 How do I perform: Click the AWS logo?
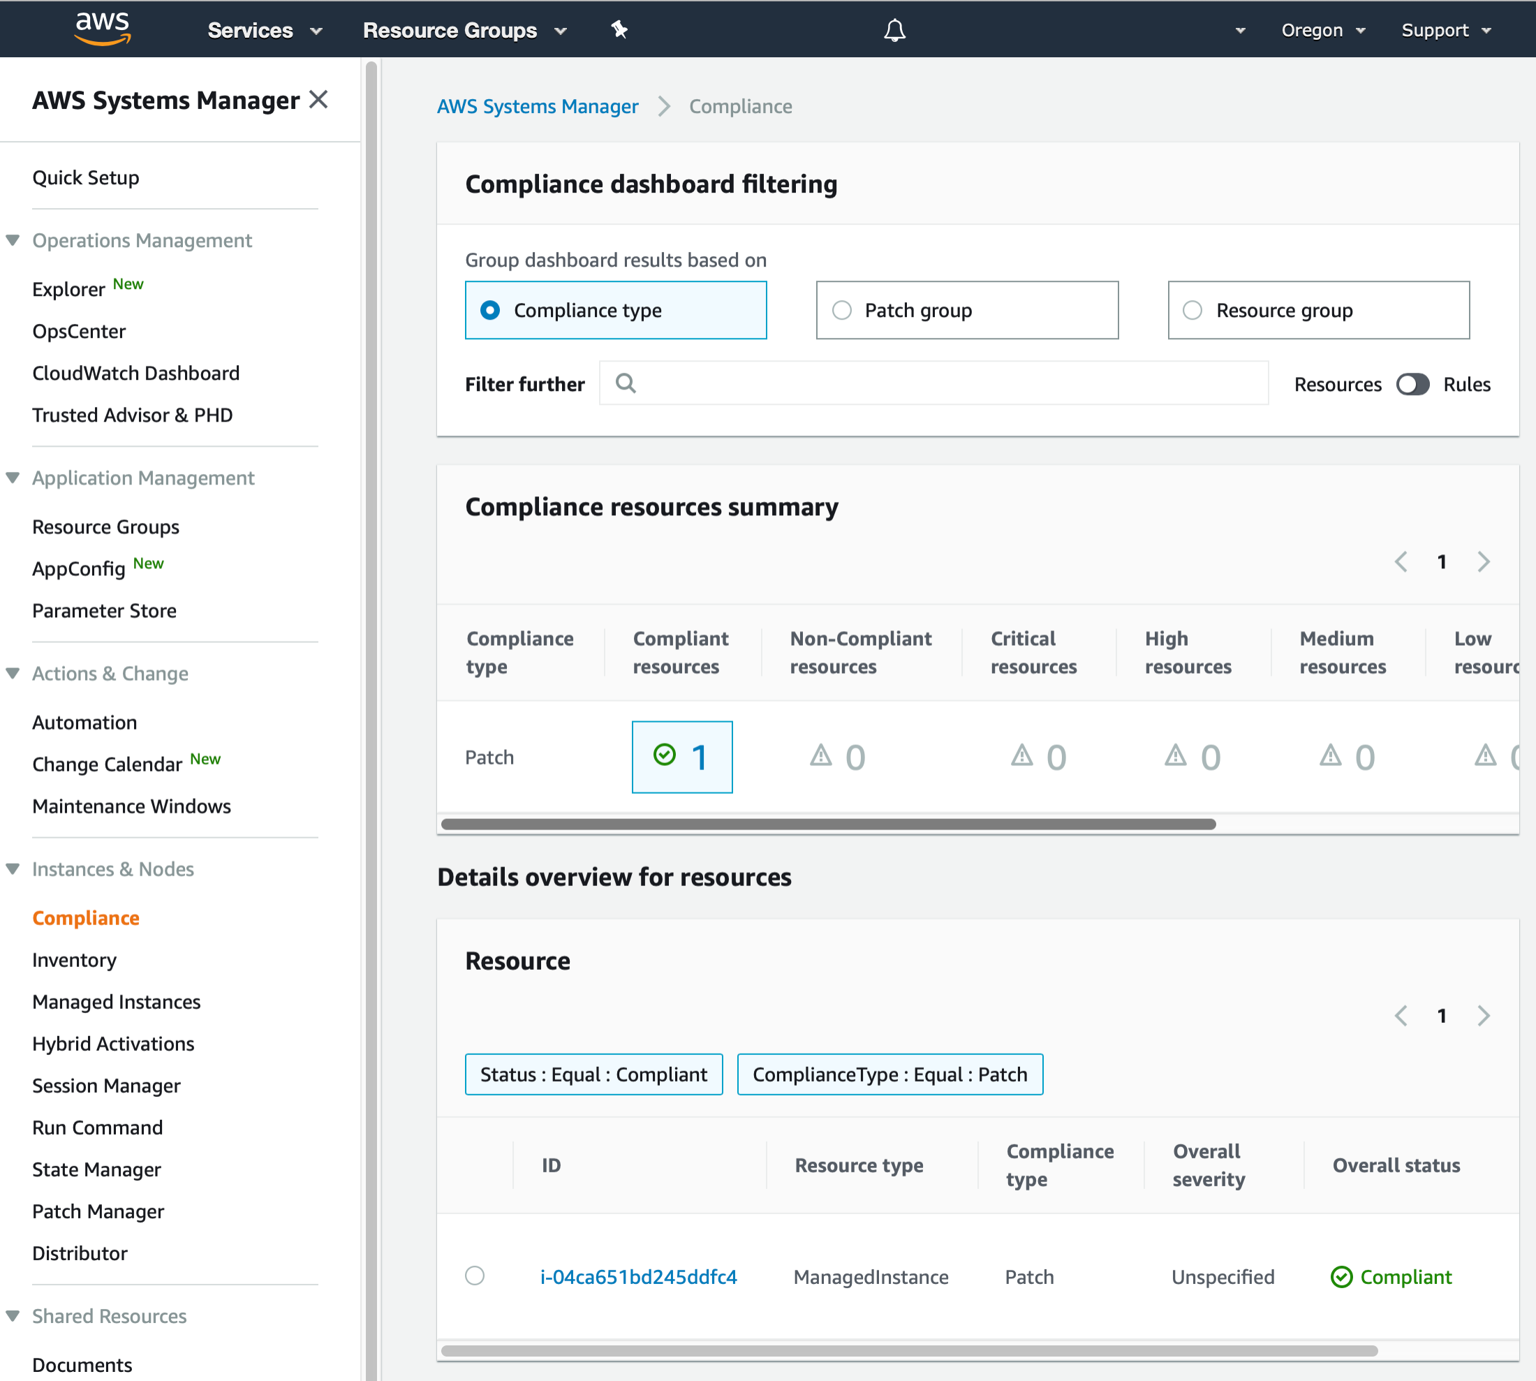pyautogui.click(x=103, y=29)
